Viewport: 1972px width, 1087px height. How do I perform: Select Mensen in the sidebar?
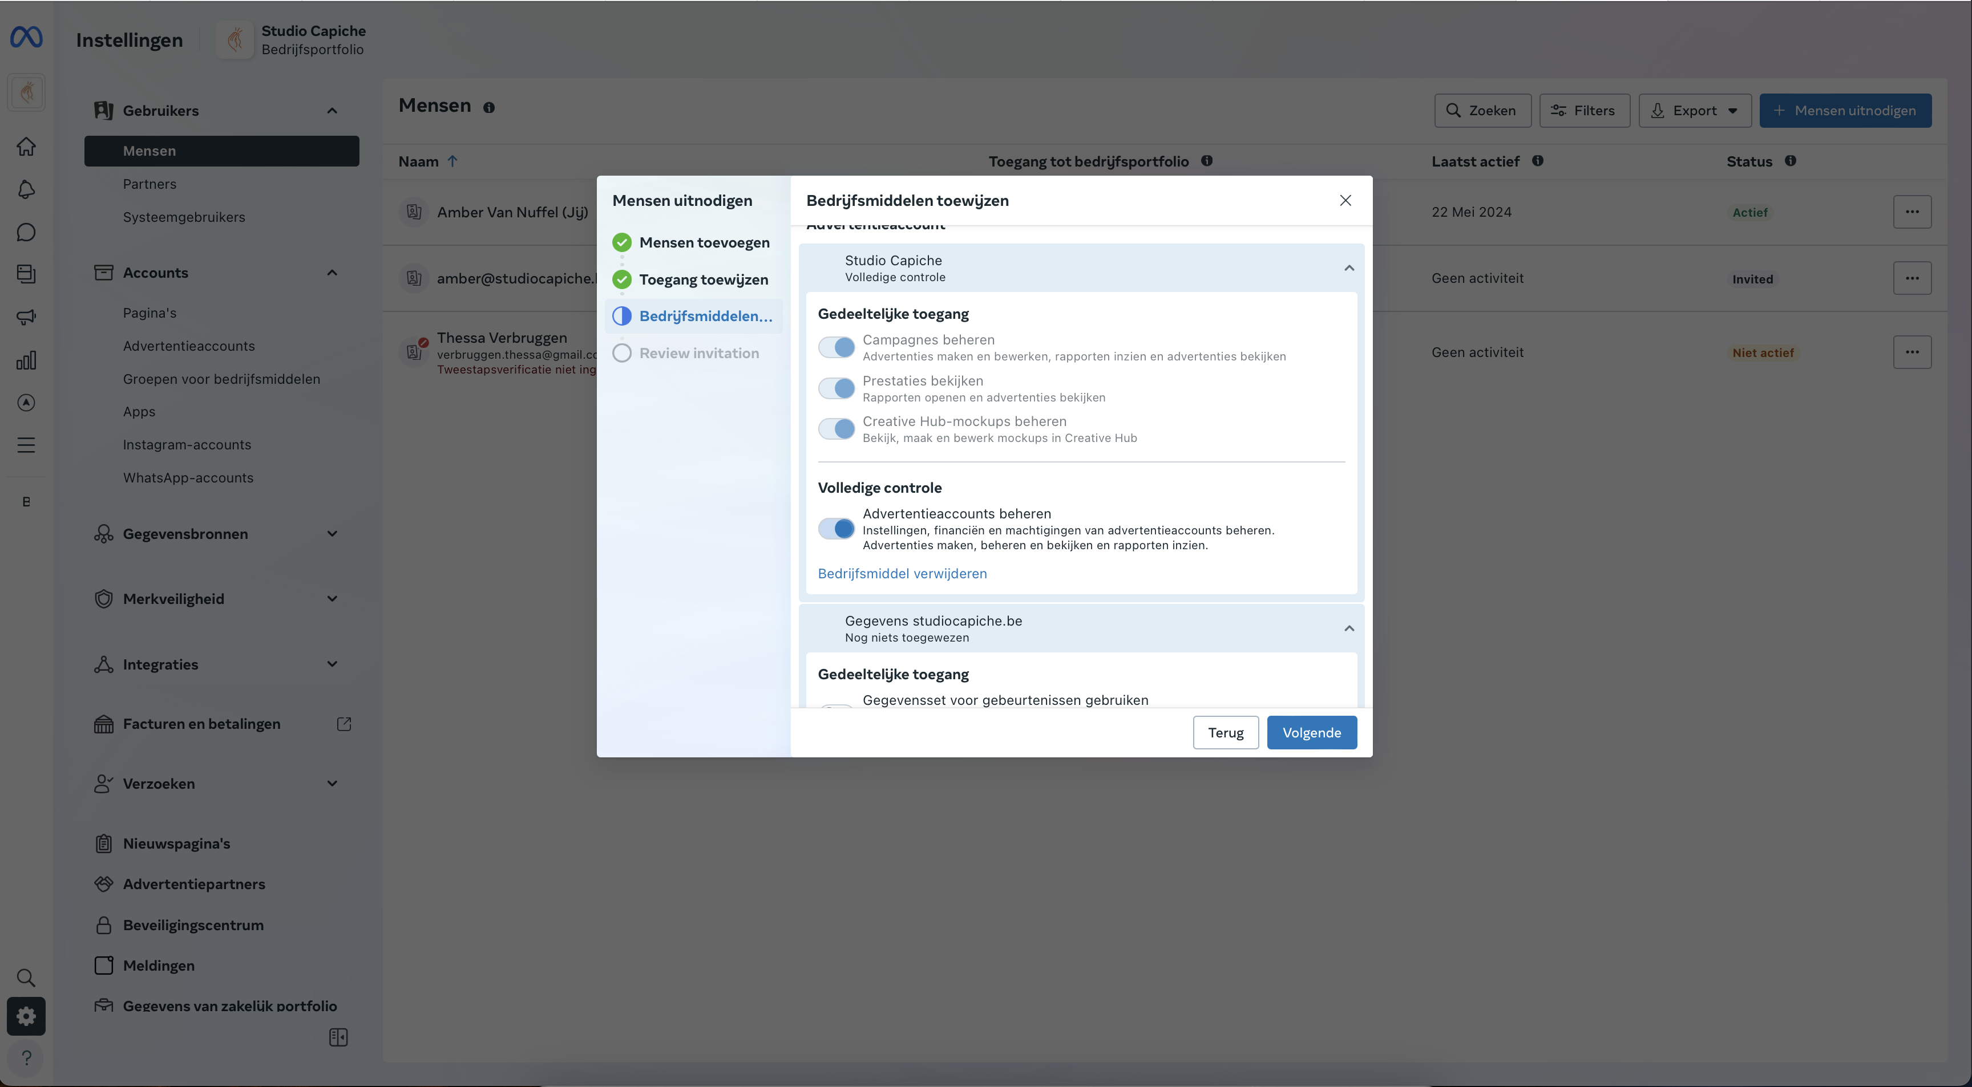(x=221, y=151)
